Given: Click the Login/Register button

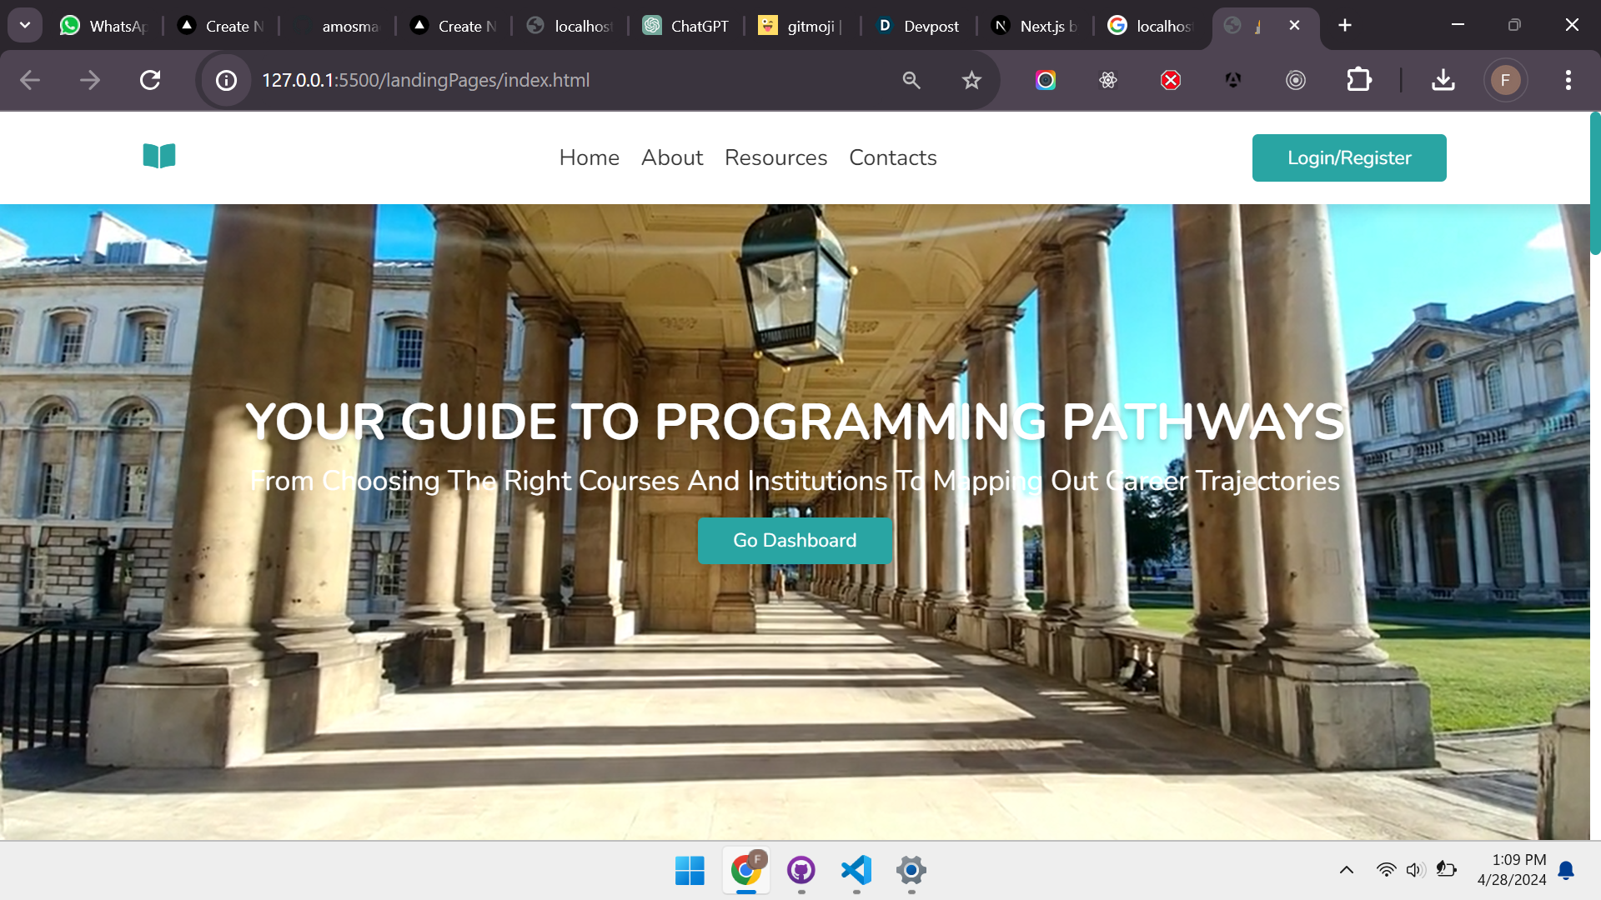Looking at the screenshot, I should coord(1349,157).
